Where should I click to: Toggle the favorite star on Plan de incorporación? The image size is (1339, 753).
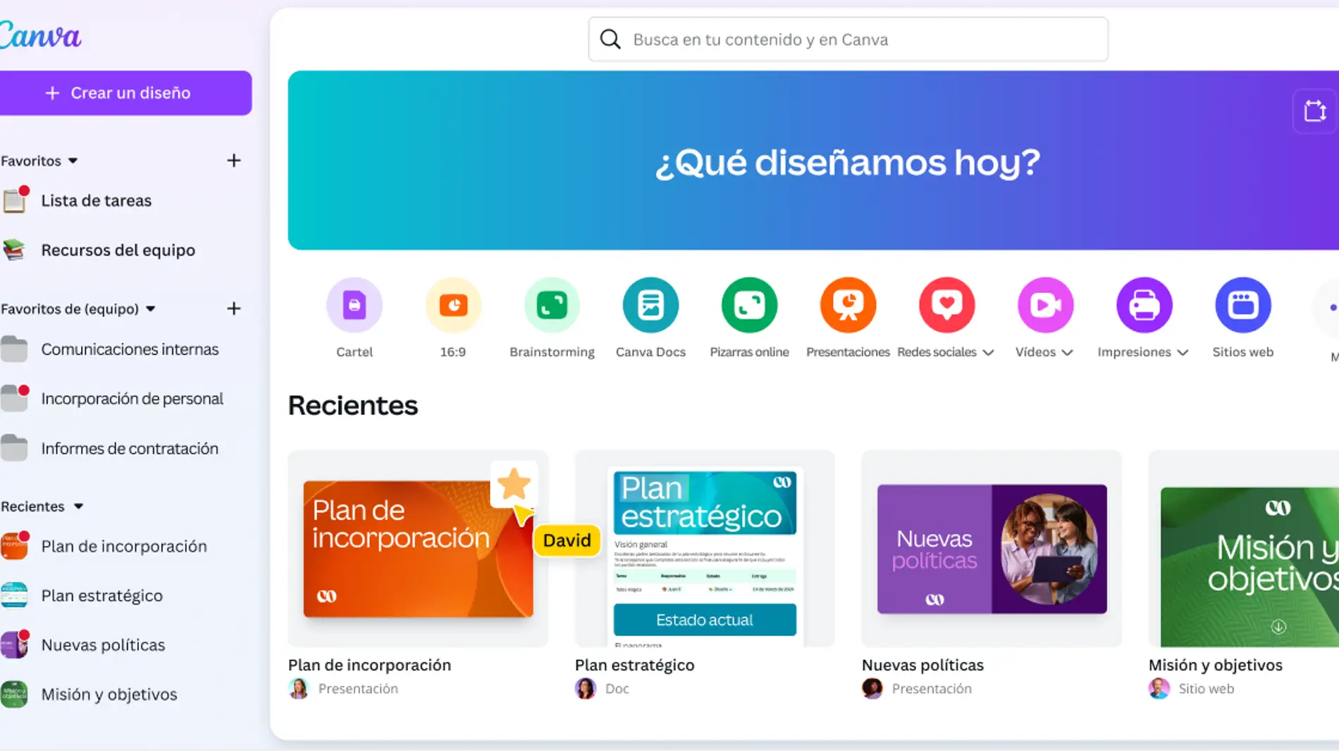click(x=514, y=484)
